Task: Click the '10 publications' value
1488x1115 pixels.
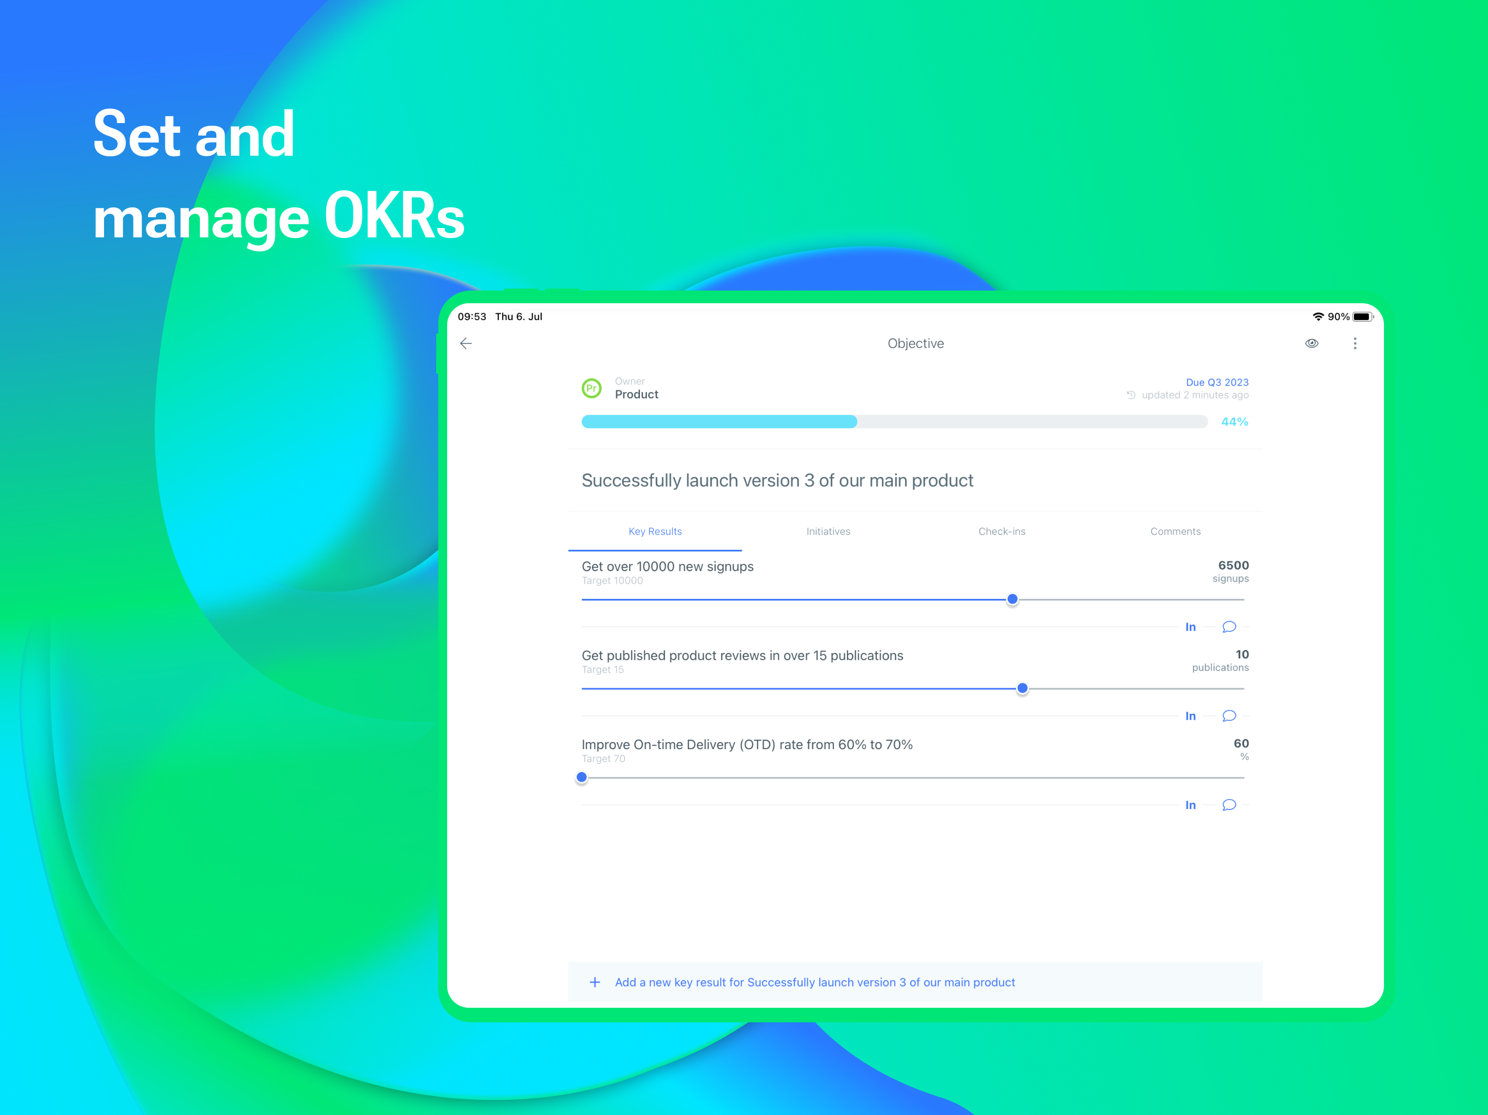Action: coord(1220,660)
